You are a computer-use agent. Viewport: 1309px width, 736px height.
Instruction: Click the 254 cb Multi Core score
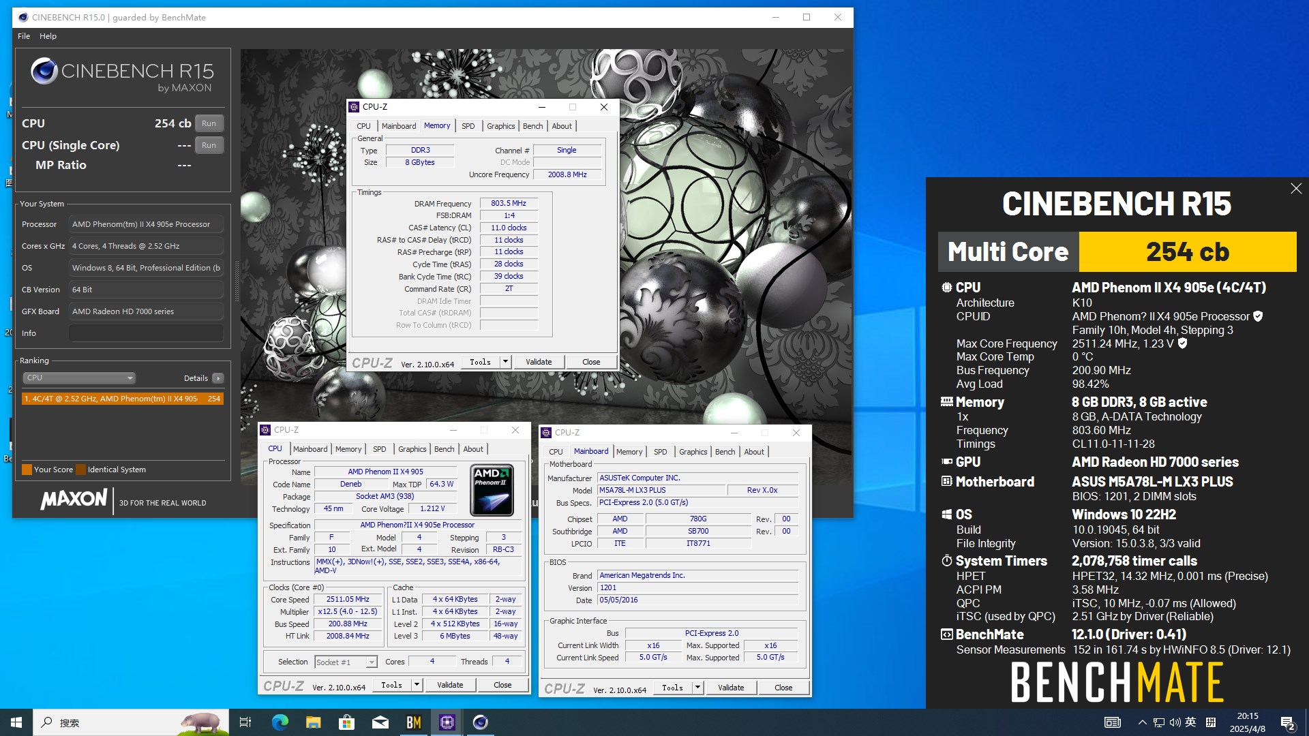[x=1187, y=251]
